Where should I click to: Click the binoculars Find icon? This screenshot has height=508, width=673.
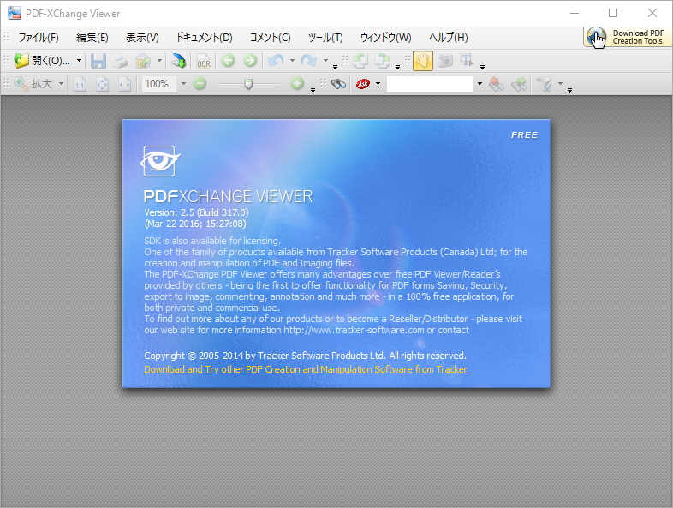click(338, 84)
